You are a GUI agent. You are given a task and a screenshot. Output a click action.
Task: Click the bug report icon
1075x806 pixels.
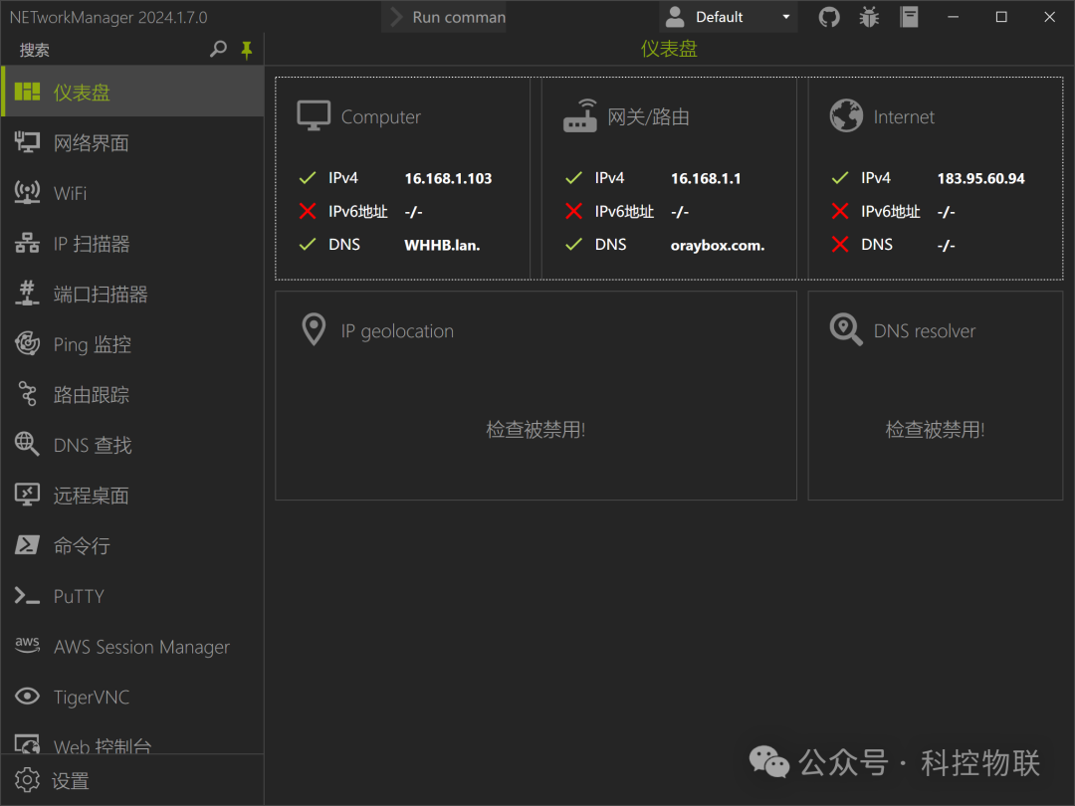[x=869, y=17]
